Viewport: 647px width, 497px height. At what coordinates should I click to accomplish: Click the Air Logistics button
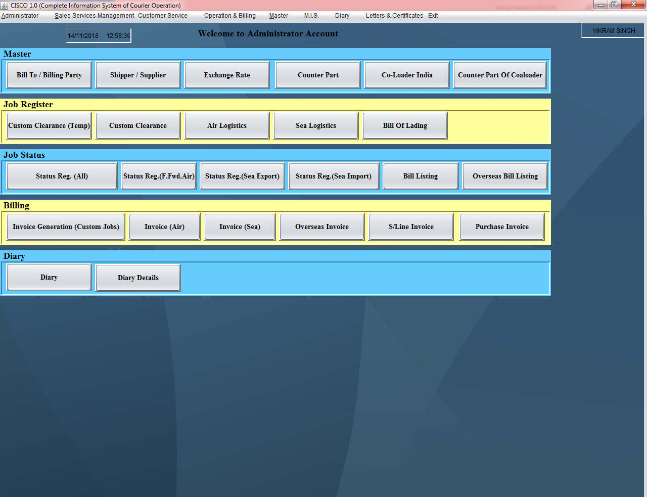pos(227,125)
